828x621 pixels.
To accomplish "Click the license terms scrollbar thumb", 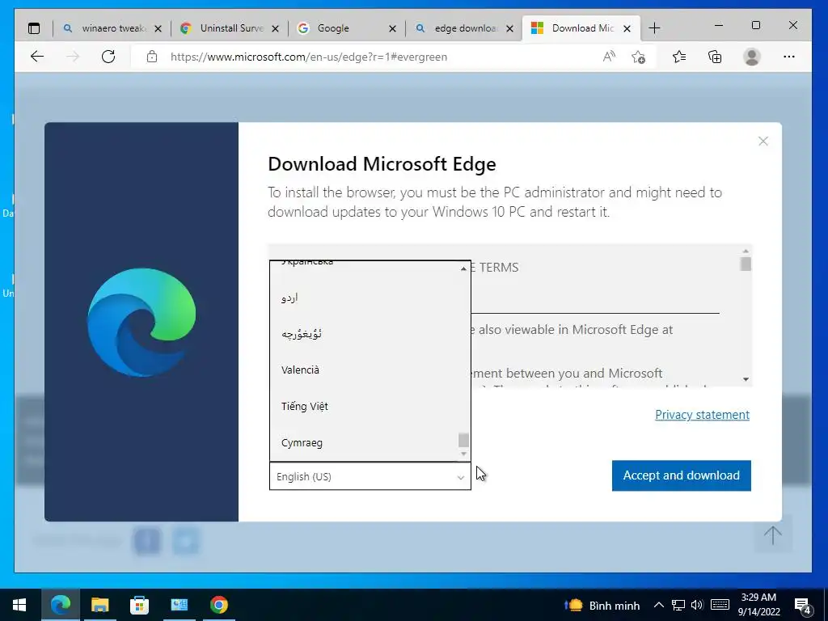I will coord(746,264).
